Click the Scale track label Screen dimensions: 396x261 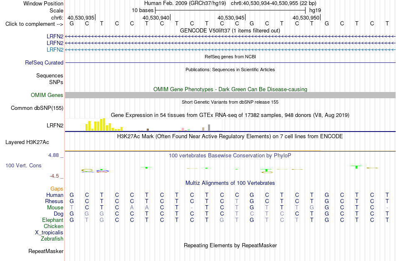(x=56, y=10)
